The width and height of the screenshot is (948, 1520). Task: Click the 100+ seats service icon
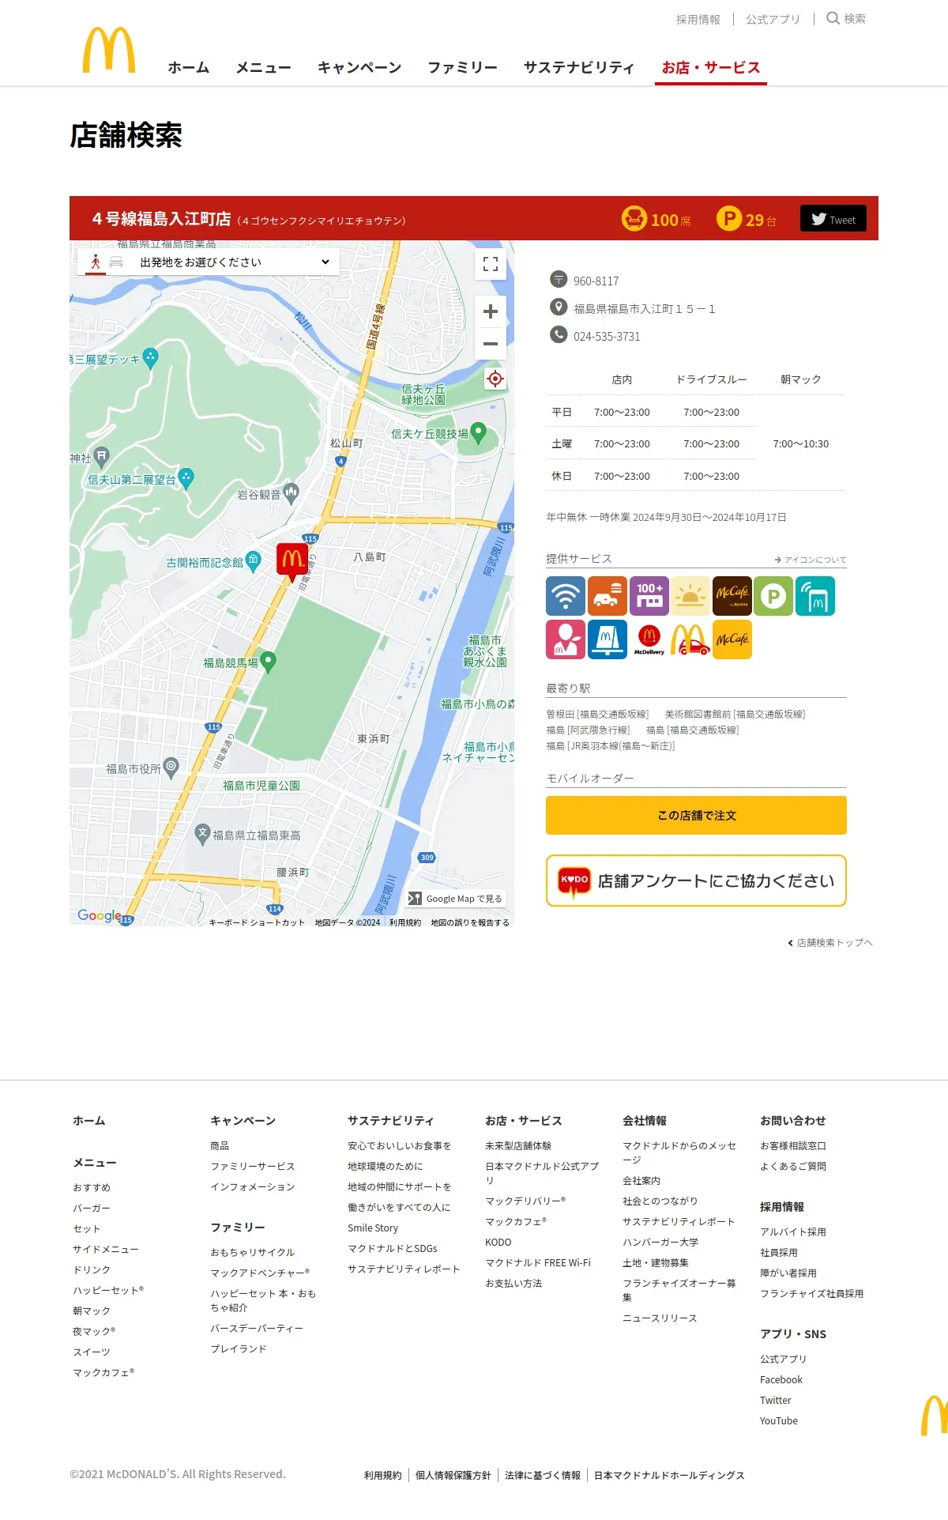649,596
